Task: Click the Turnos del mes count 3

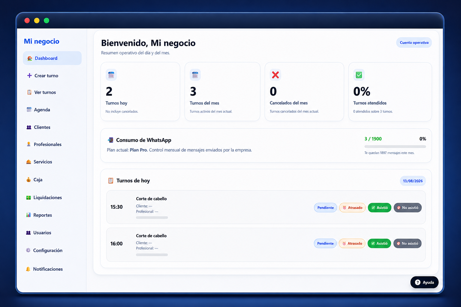Action: point(193,91)
